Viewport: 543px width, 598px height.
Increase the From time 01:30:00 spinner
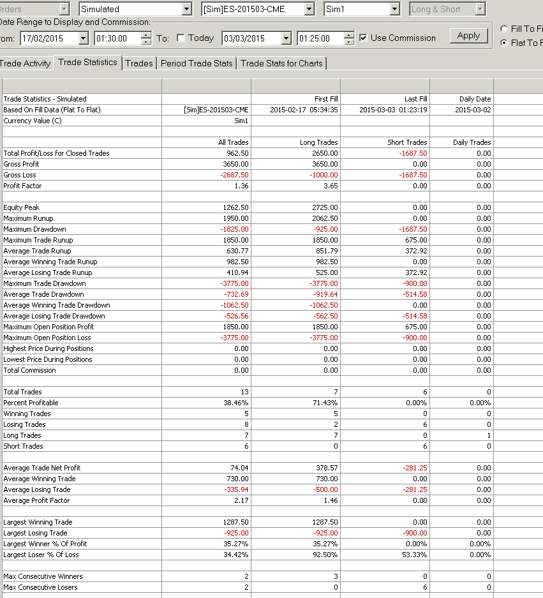[x=145, y=35]
